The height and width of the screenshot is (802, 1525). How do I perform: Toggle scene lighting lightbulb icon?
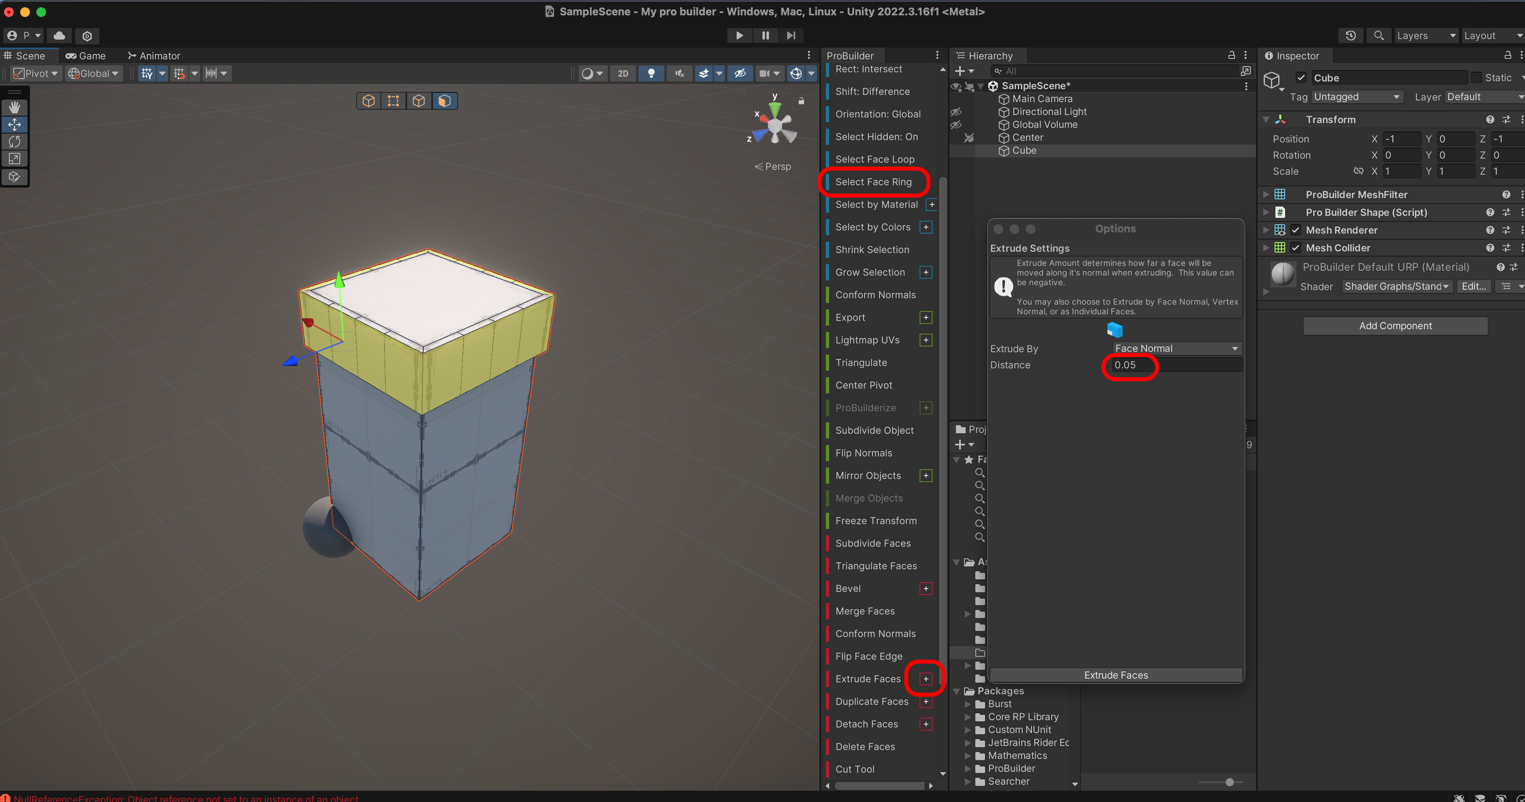(x=651, y=73)
